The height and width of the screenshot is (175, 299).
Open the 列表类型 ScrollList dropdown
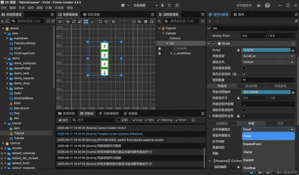pyautogui.click(x=268, y=56)
